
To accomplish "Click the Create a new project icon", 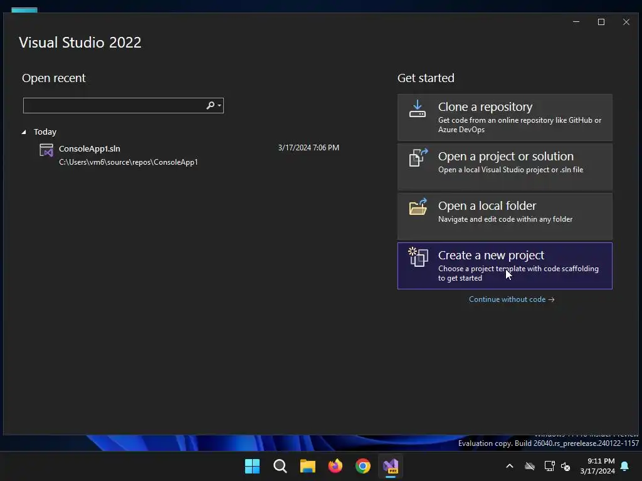I will [418, 257].
